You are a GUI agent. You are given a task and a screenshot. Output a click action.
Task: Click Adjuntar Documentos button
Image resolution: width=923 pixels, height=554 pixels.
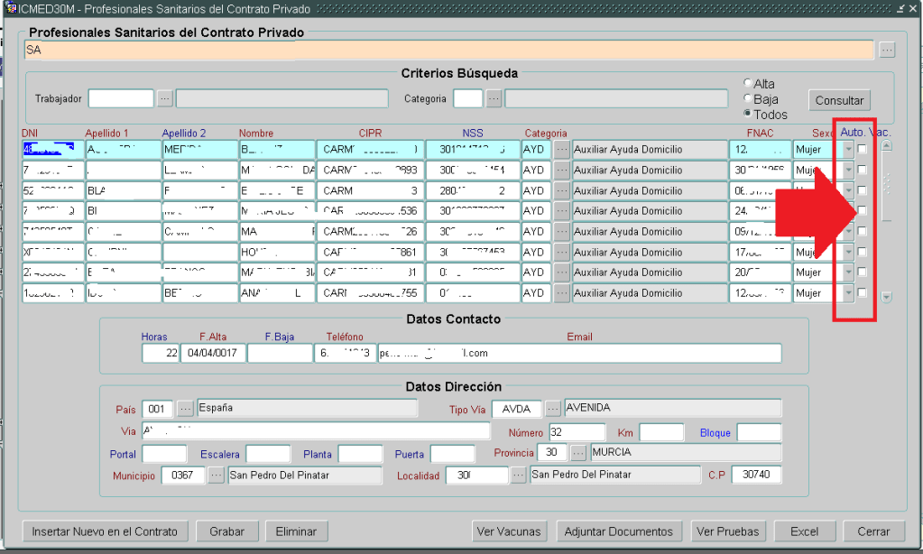(620, 531)
